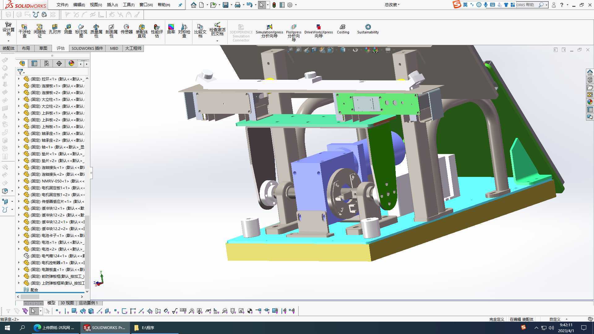Open the Sustainability tool
This screenshot has height=334, width=594.
[x=368, y=29]
